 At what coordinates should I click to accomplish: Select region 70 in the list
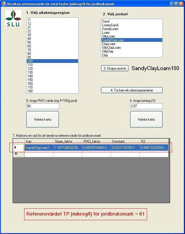tap(52, 50)
